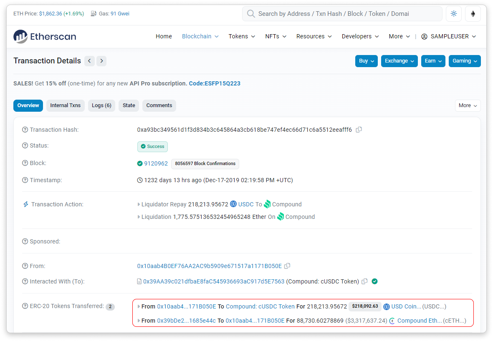Go to previous transaction arrow

point(89,61)
